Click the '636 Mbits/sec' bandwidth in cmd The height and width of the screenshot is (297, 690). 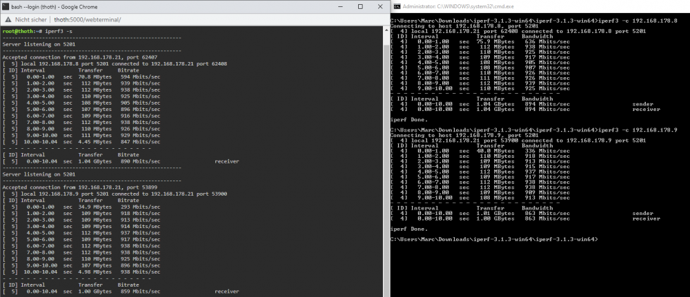pyautogui.click(x=547, y=42)
